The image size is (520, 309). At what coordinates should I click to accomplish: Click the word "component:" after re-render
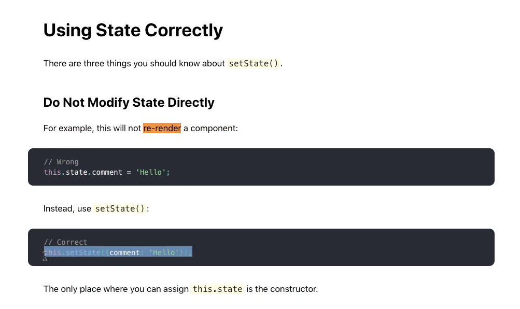[214, 128]
